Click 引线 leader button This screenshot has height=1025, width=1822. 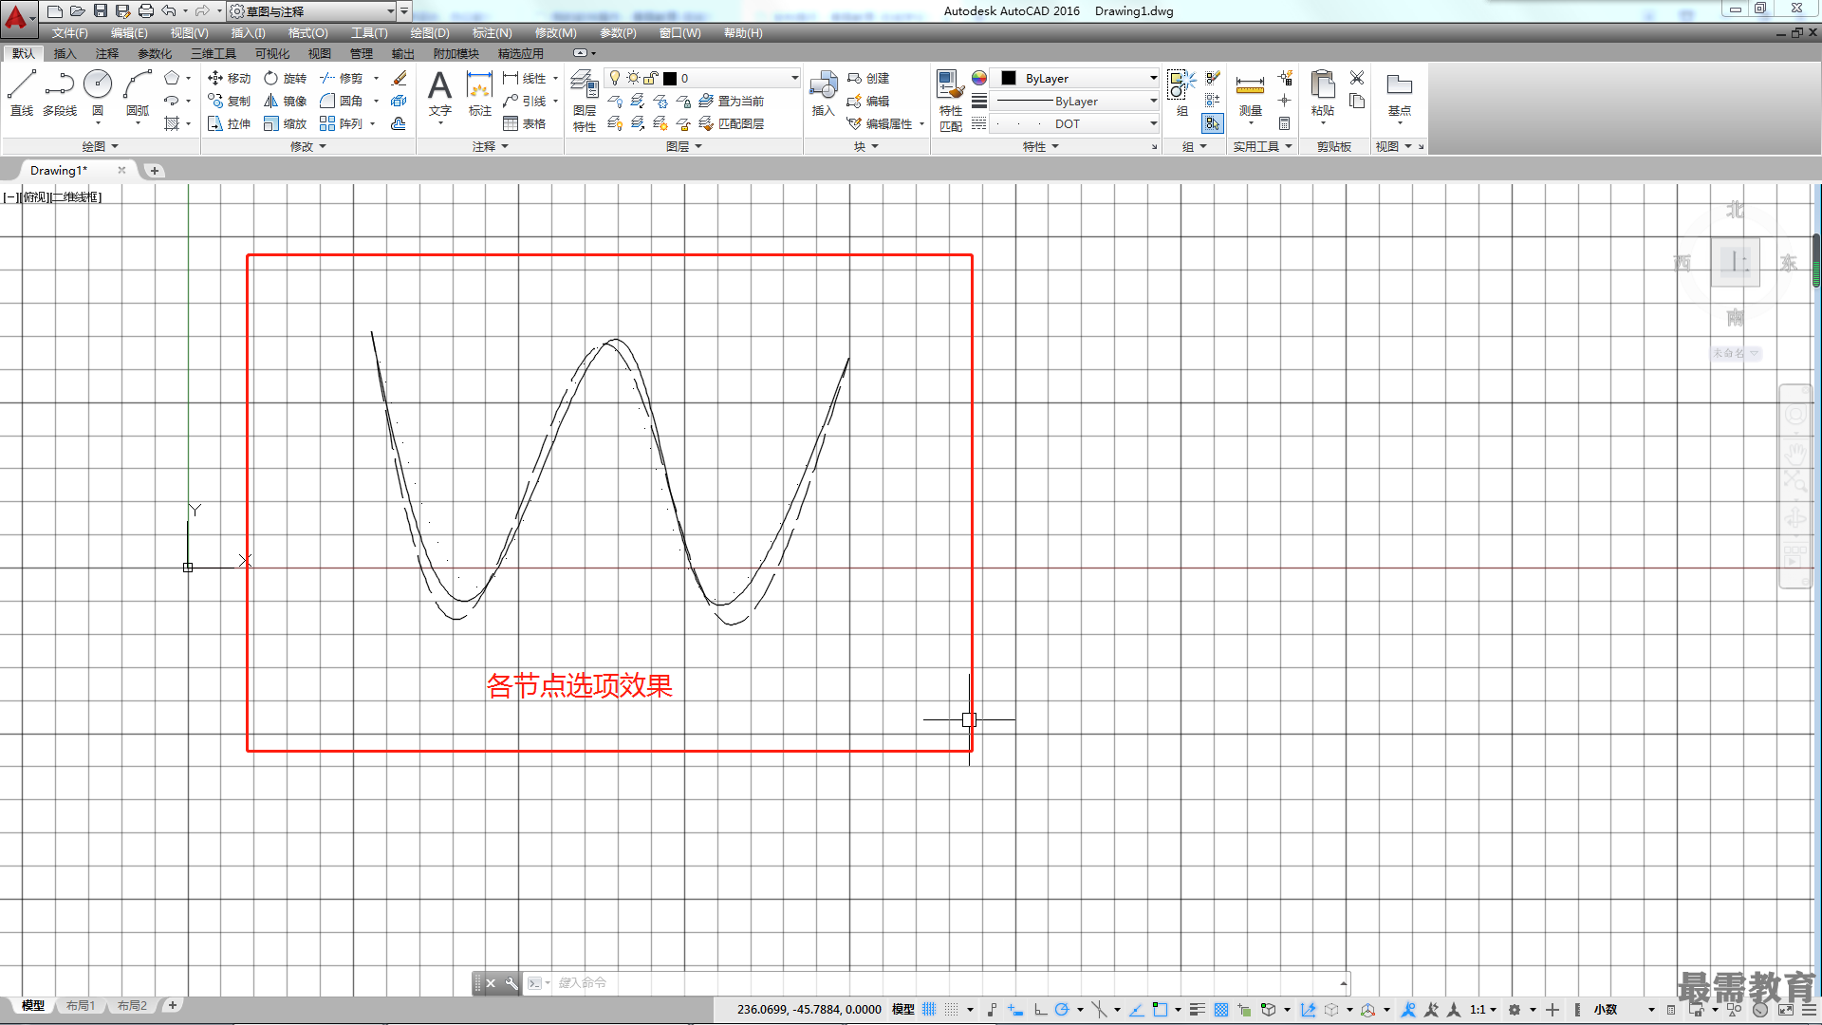pyautogui.click(x=525, y=101)
